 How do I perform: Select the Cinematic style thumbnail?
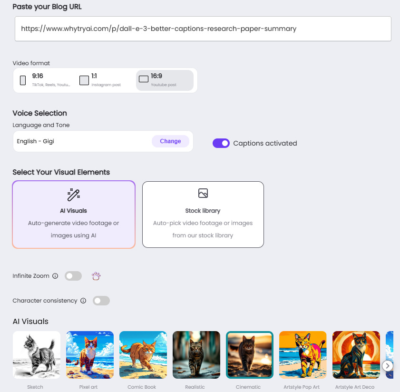click(x=250, y=355)
